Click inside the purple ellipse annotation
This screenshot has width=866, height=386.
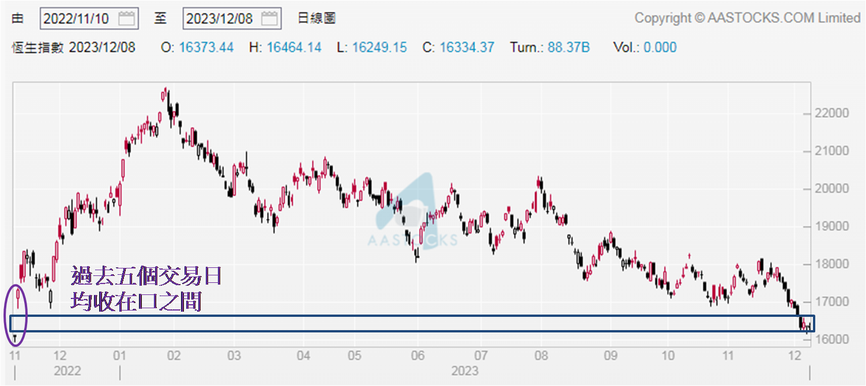point(16,315)
